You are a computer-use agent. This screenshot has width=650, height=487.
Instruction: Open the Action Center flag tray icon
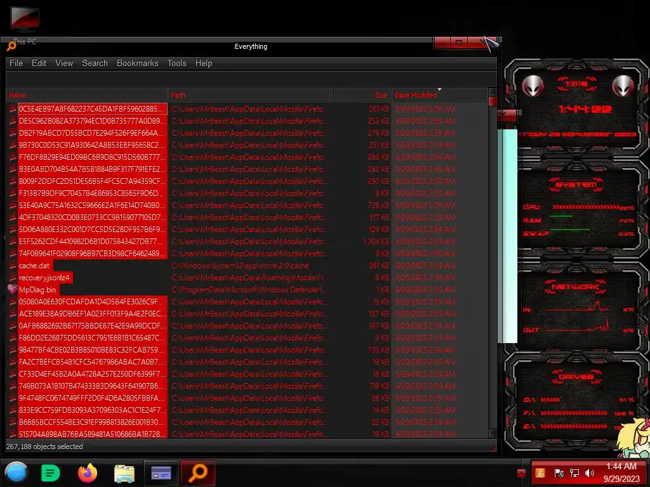click(559, 473)
